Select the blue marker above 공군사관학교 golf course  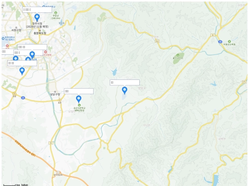[78, 99]
